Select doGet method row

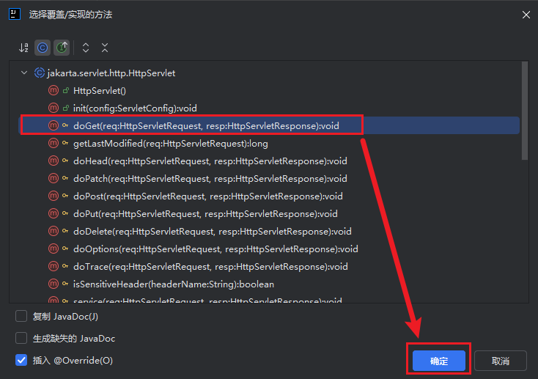pos(269,125)
